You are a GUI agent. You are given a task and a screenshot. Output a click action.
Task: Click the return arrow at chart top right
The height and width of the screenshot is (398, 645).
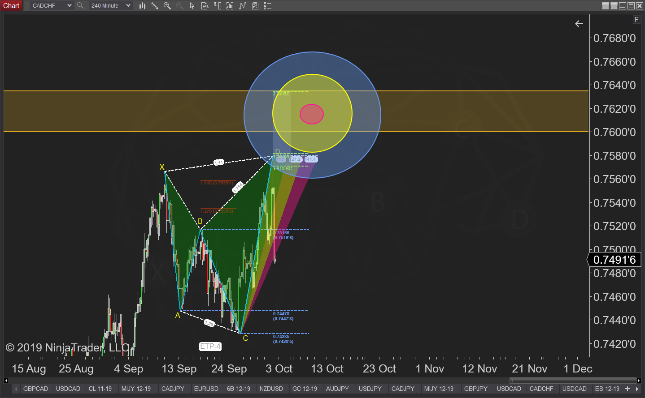(x=579, y=24)
